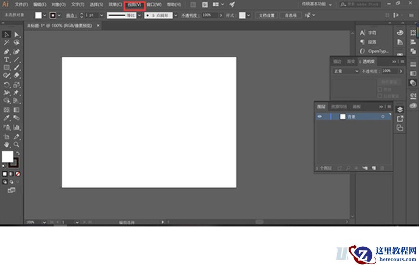
Task: Select the Direct Selection white arrow tool
Action: pyautogui.click(x=17, y=35)
